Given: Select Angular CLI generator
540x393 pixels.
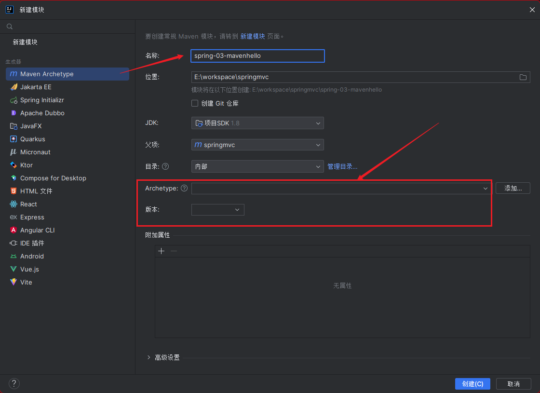Looking at the screenshot, I should [x=67, y=230].
